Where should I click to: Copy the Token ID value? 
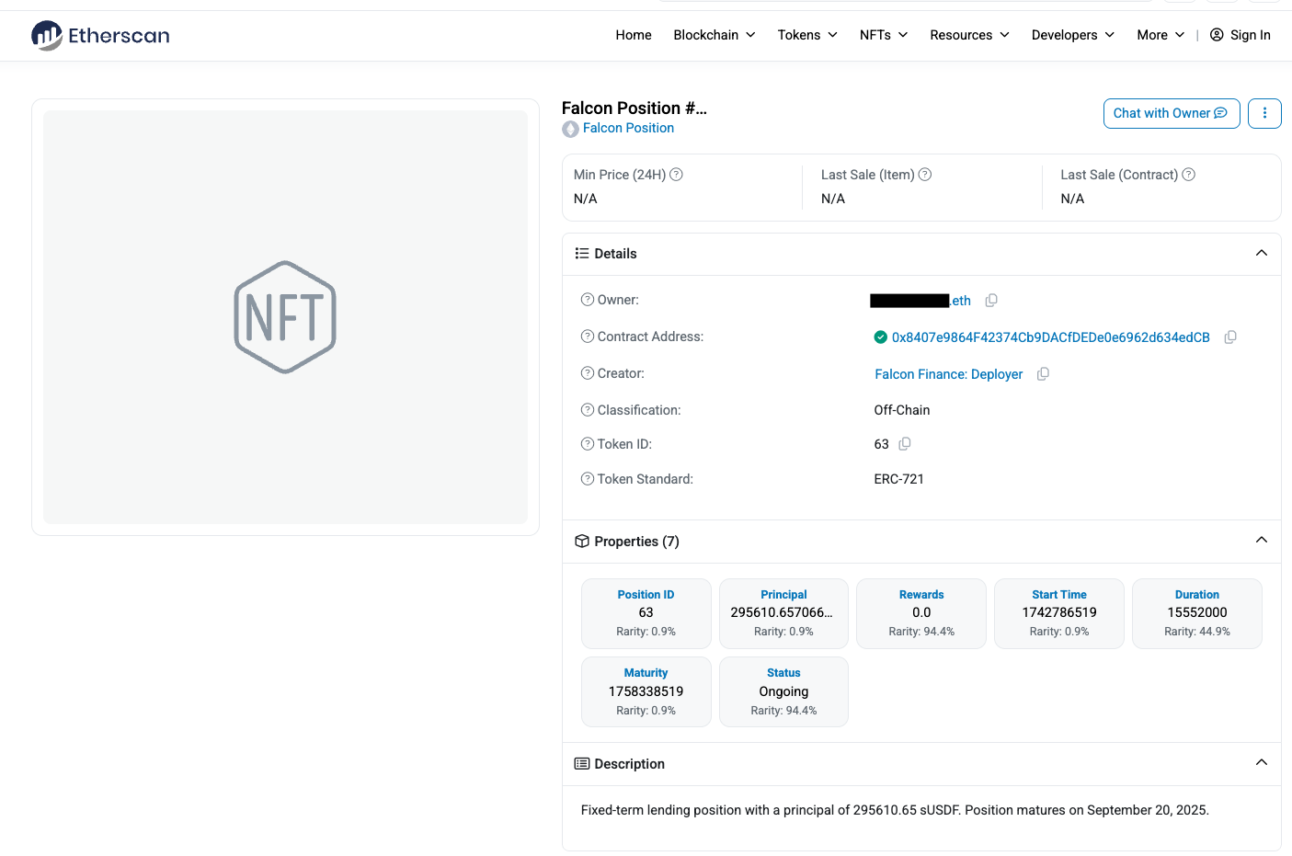click(905, 444)
